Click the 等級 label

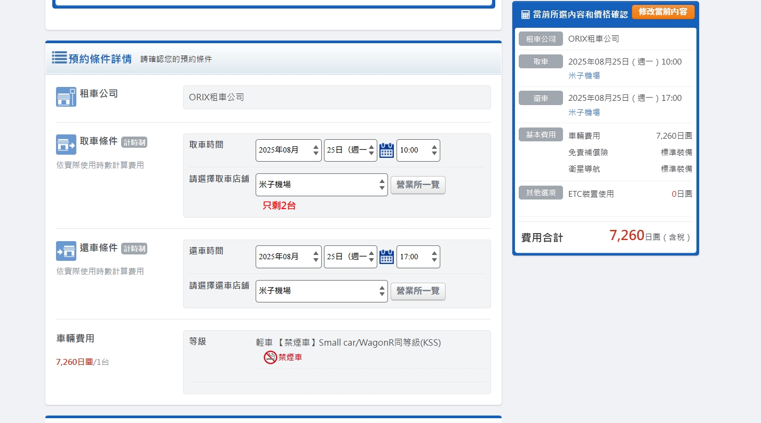[197, 341]
